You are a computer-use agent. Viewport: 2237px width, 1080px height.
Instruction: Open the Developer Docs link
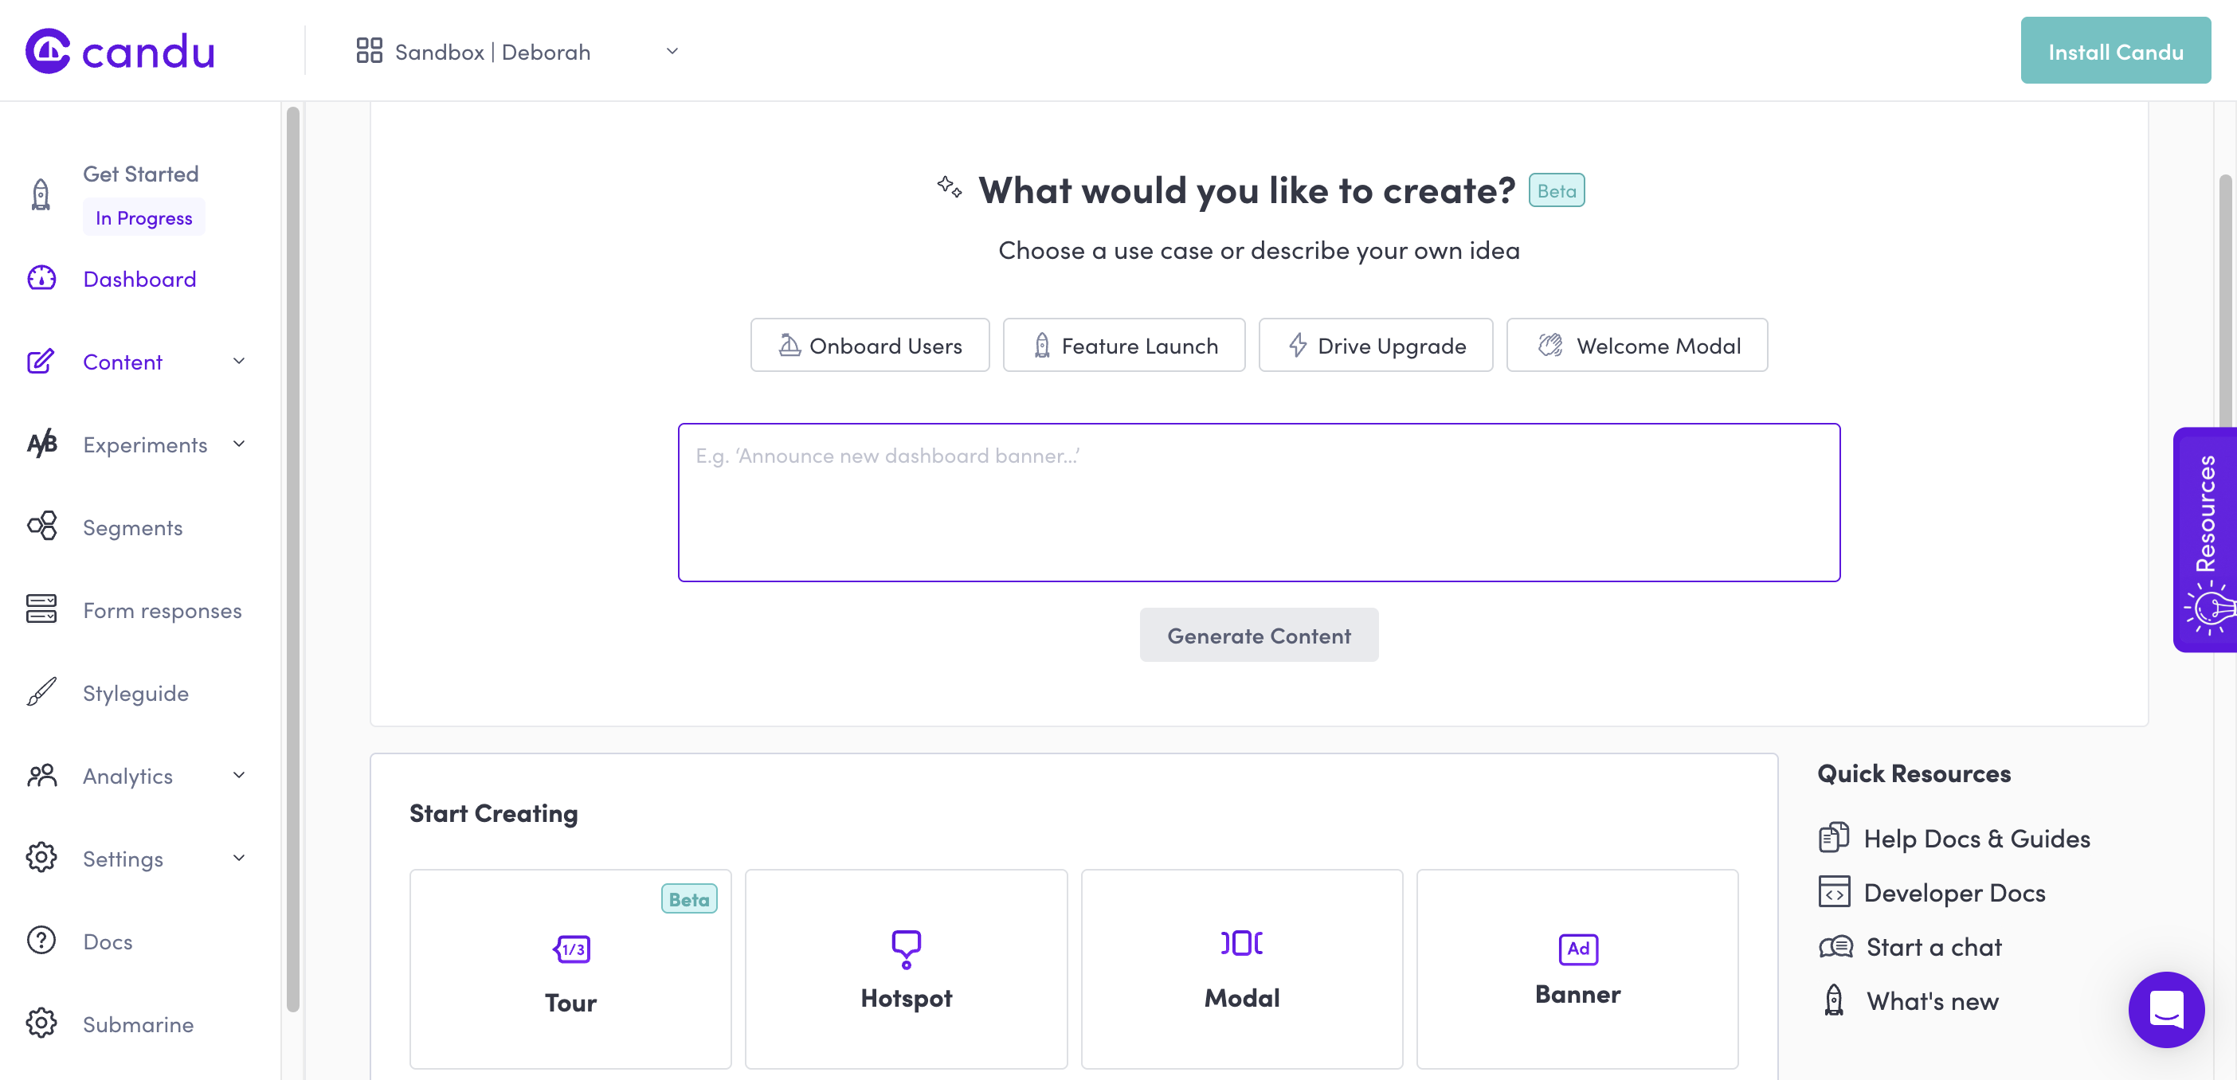tap(1955, 893)
